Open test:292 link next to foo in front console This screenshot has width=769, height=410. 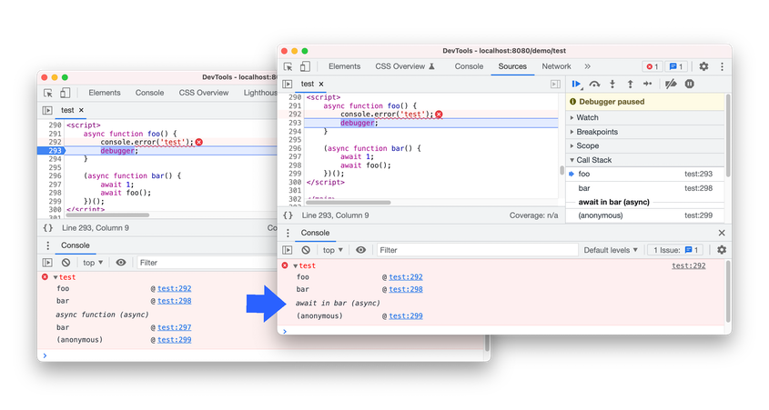pos(406,277)
